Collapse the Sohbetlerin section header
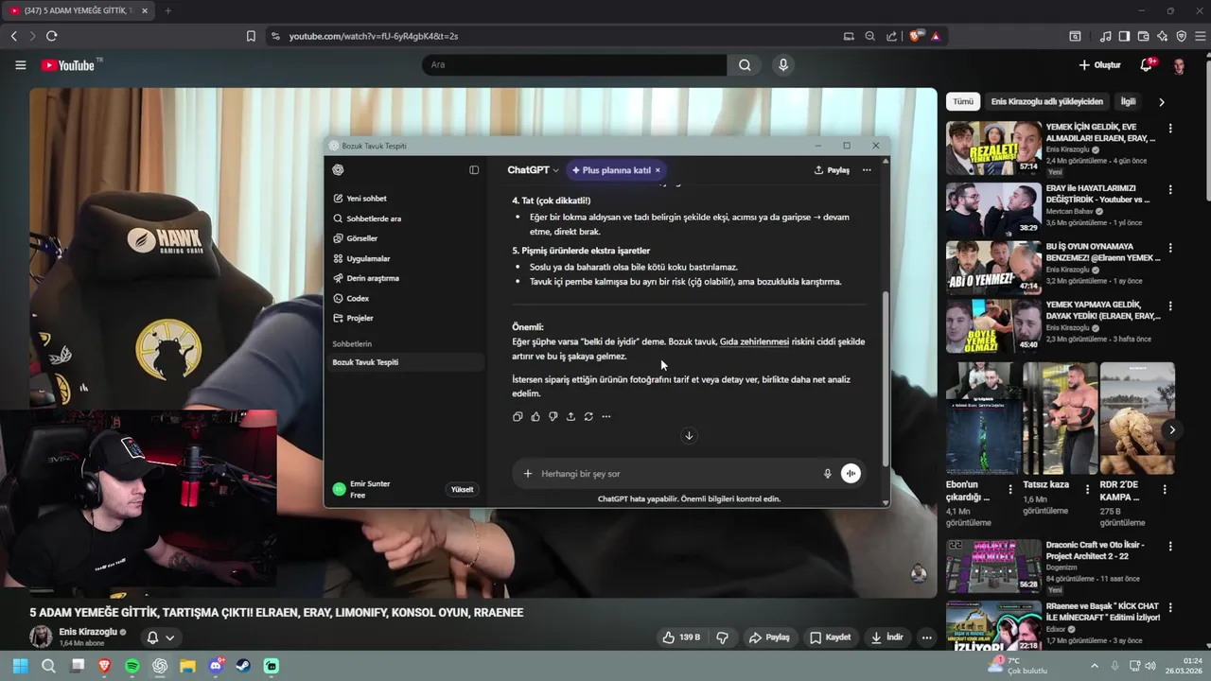 pyautogui.click(x=352, y=343)
